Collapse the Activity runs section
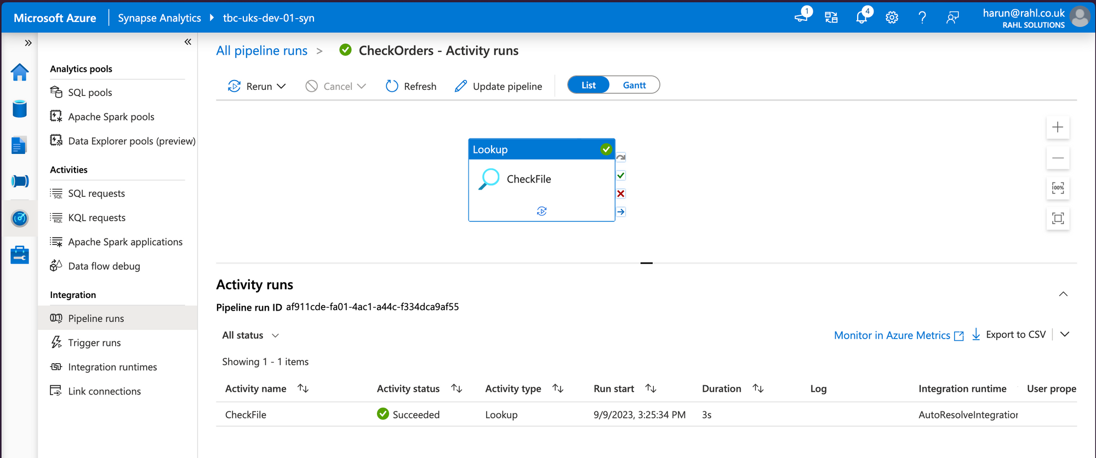Image resolution: width=1096 pixels, height=458 pixels. coord(1063,294)
